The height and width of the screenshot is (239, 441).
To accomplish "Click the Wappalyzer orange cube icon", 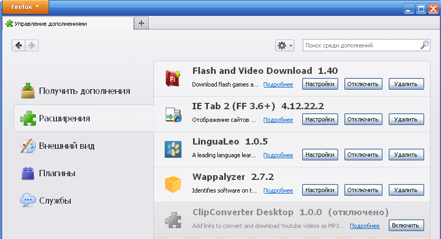I will [x=172, y=185].
